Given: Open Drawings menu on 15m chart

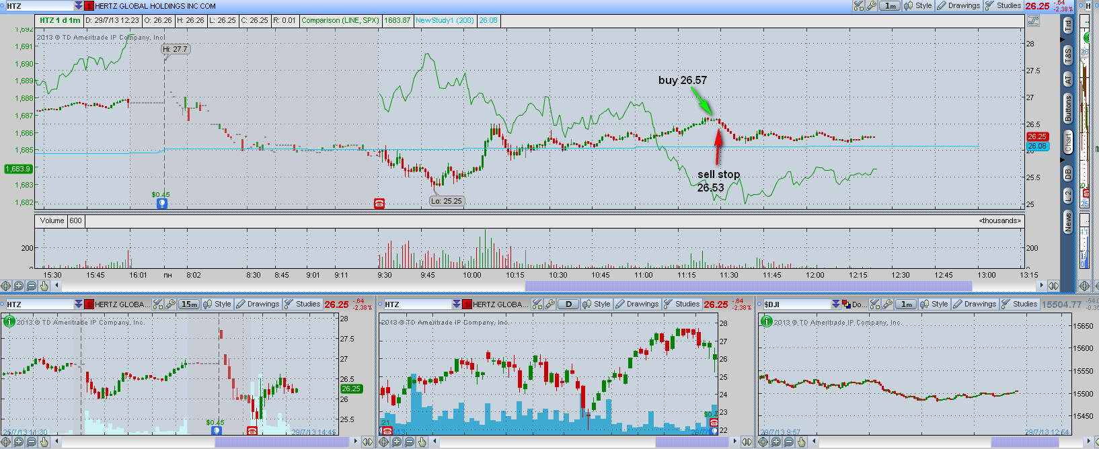Looking at the screenshot, I should pyautogui.click(x=258, y=304).
